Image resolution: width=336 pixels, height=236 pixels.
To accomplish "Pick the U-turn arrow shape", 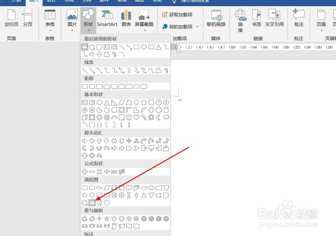I will (x=151, y=141).
